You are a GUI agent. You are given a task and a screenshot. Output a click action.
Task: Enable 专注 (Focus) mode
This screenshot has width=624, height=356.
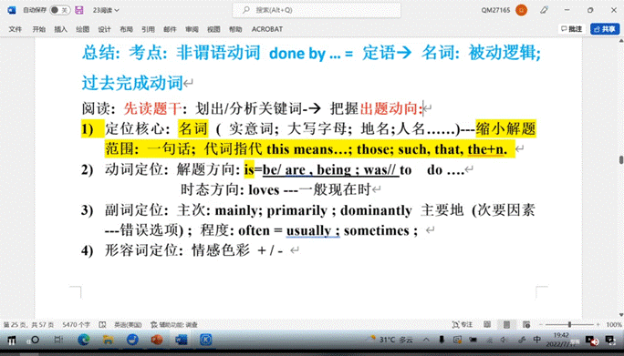(x=462, y=325)
